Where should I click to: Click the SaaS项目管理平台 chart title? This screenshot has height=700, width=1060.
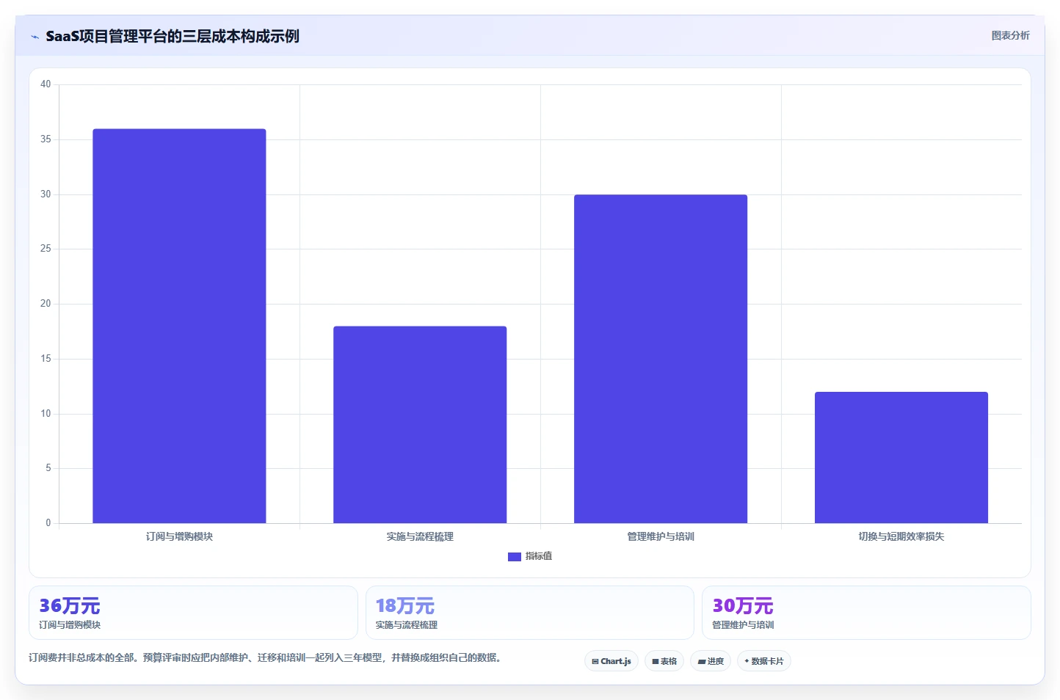[x=173, y=36]
